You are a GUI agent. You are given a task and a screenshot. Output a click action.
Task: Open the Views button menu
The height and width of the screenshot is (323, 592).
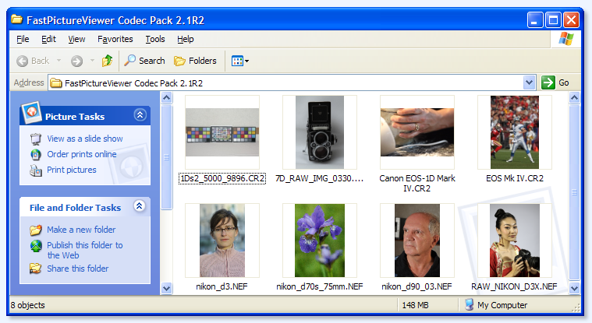click(240, 61)
